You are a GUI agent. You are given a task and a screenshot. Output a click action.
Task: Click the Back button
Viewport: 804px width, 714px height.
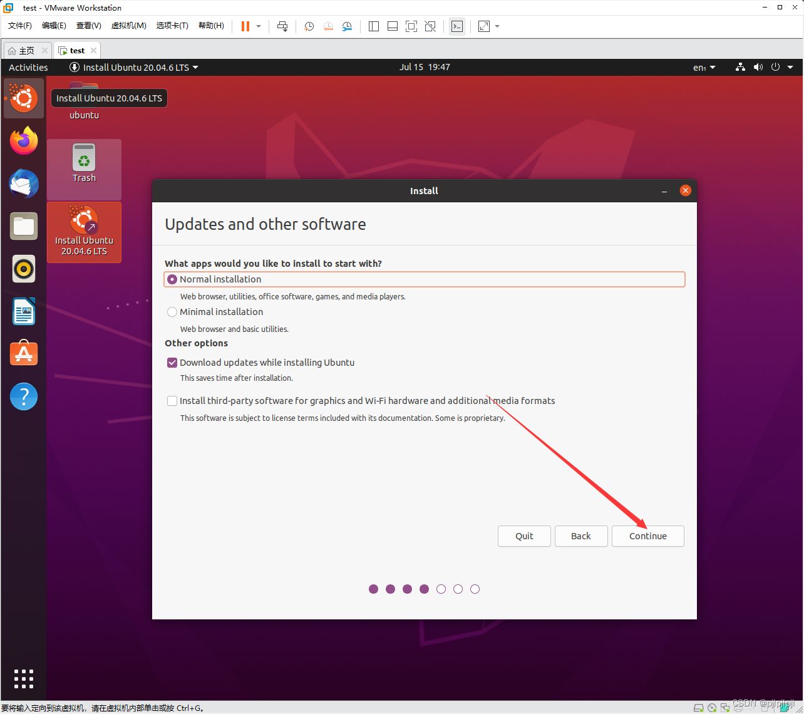(581, 536)
